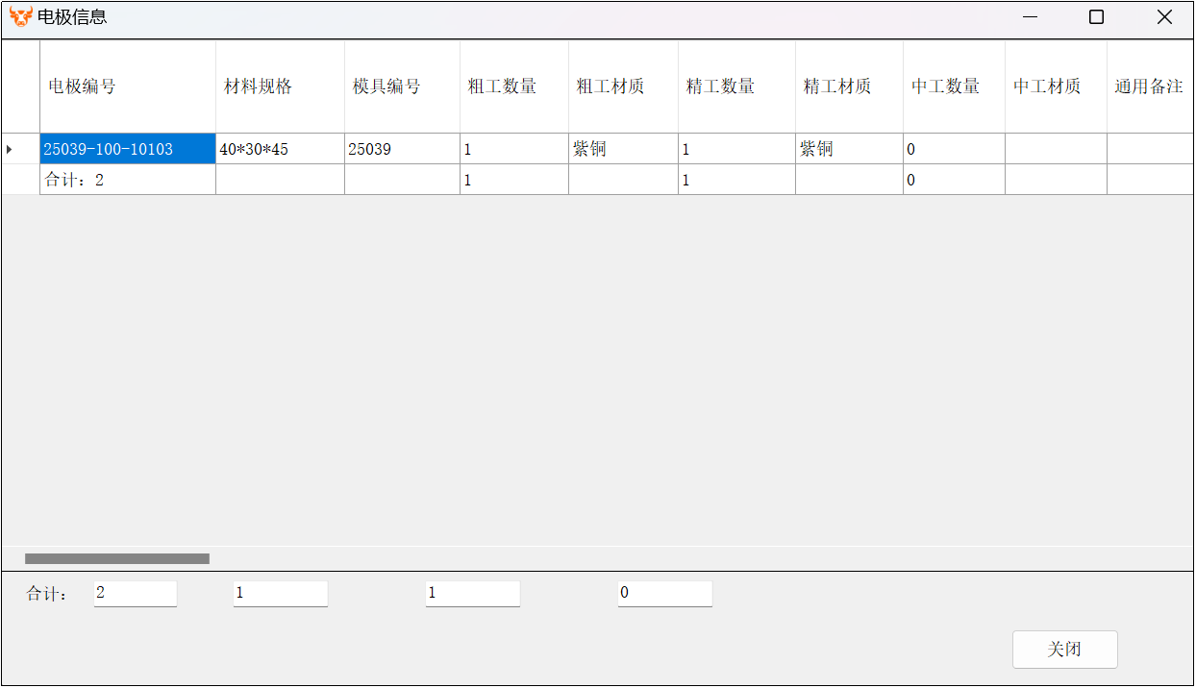The height and width of the screenshot is (688, 1196).
Task: Click the horizontal scrollbar thumb
Action: tap(116, 558)
